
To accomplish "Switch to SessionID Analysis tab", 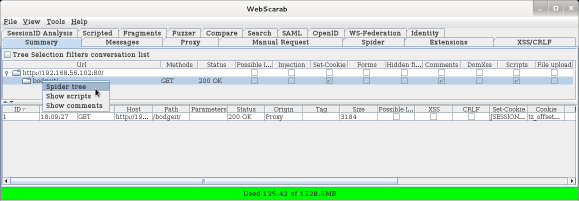I will (x=39, y=33).
